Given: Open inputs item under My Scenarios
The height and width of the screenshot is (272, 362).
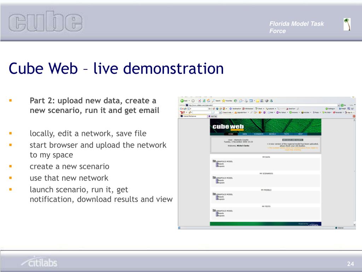Looking at the screenshot, I should 220,180.
